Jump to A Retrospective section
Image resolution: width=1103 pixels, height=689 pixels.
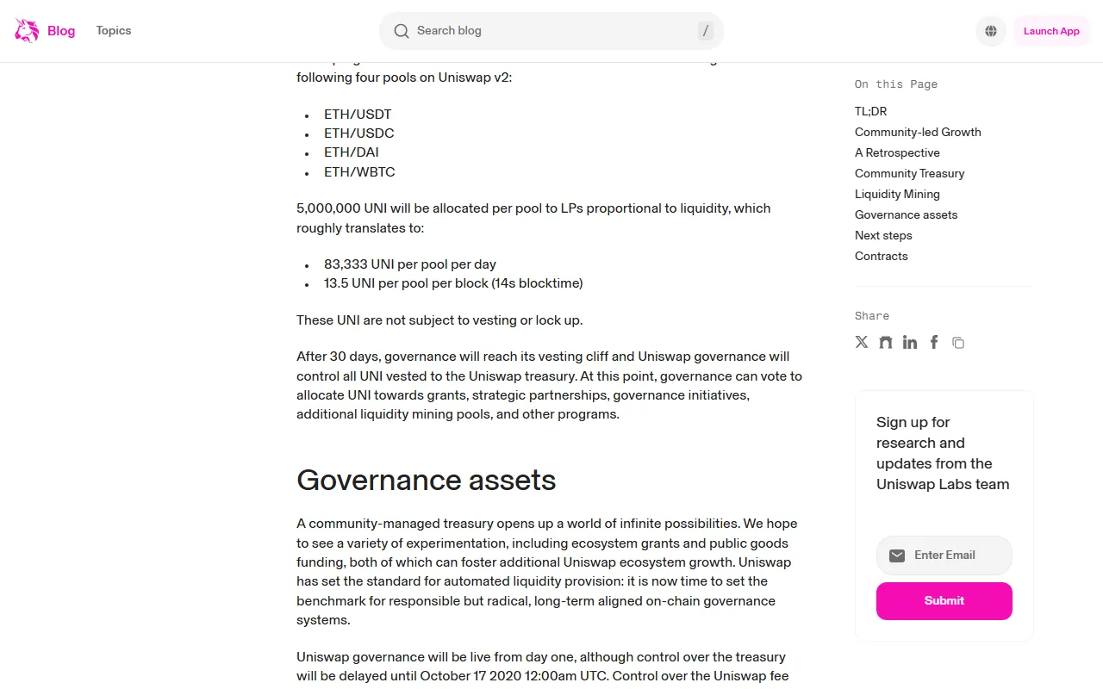(897, 152)
